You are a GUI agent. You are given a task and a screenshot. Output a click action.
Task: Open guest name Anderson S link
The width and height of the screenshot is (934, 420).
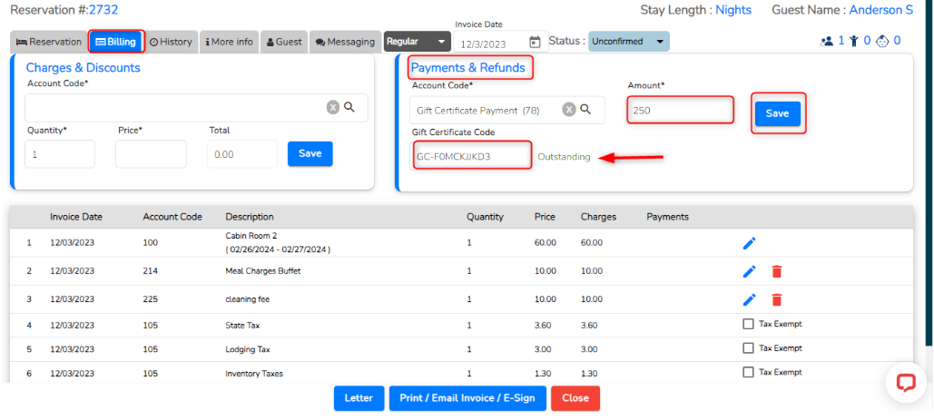[x=880, y=9]
